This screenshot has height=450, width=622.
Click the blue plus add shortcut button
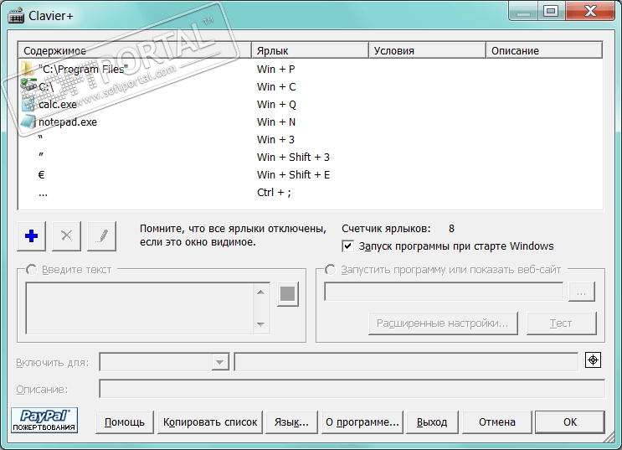pyautogui.click(x=31, y=236)
